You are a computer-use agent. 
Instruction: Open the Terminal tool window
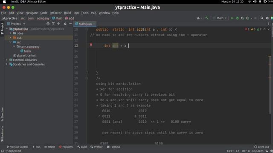113,147
